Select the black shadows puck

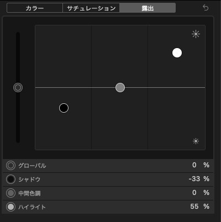pyautogui.click(x=64, y=108)
